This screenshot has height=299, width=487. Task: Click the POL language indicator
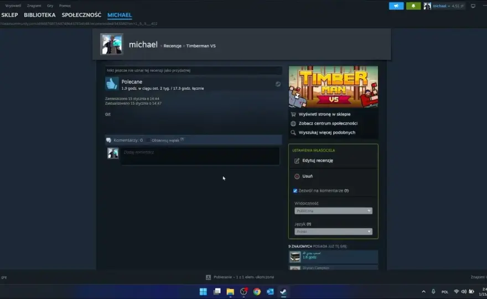click(445, 292)
